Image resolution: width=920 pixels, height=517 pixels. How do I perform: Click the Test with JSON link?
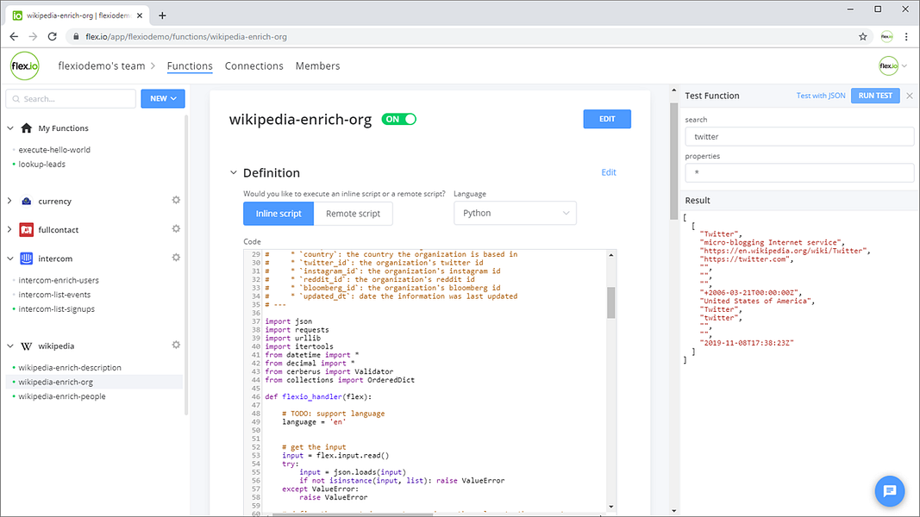[x=820, y=96]
